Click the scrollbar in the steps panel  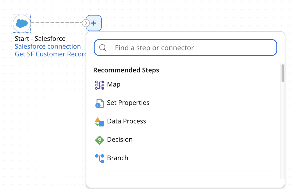[x=282, y=73]
